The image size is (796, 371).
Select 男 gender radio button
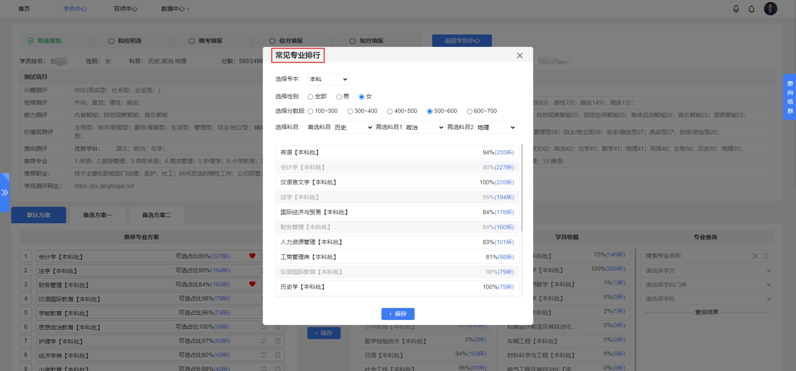tap(339, 97)
